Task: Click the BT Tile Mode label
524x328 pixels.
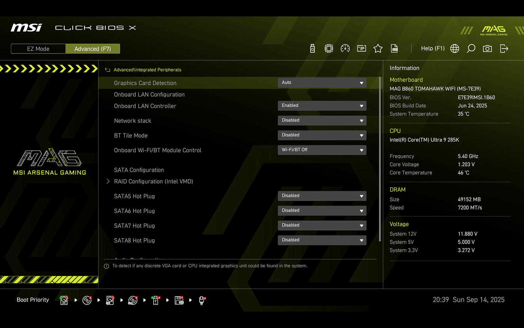Action: (x=131, y=136)
